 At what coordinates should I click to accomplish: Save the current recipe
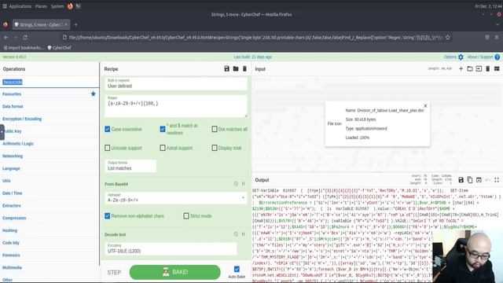point(226,68)
